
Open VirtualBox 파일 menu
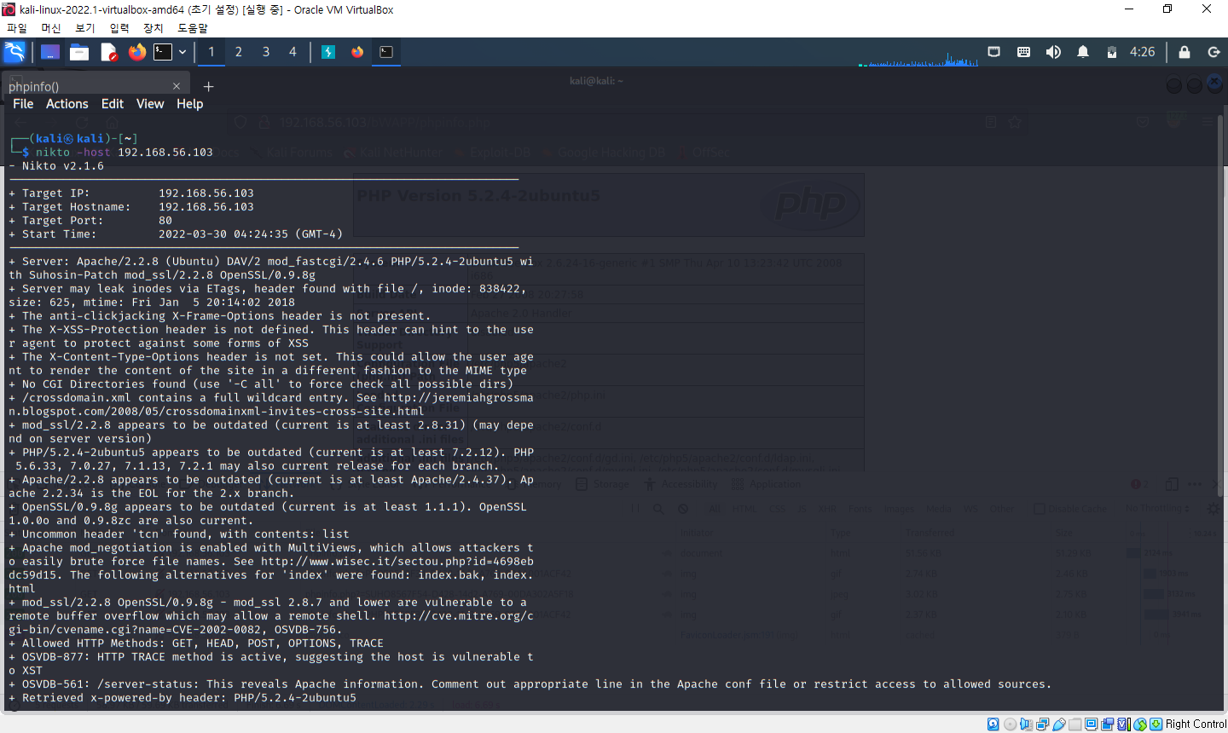click(x=17, y=28)
